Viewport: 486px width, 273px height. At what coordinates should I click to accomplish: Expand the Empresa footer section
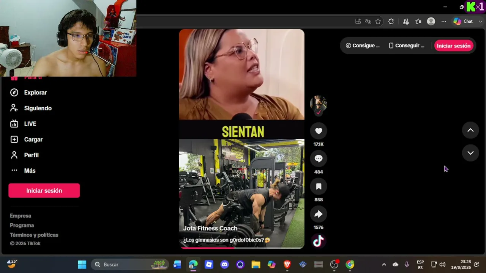click(21, 216)
